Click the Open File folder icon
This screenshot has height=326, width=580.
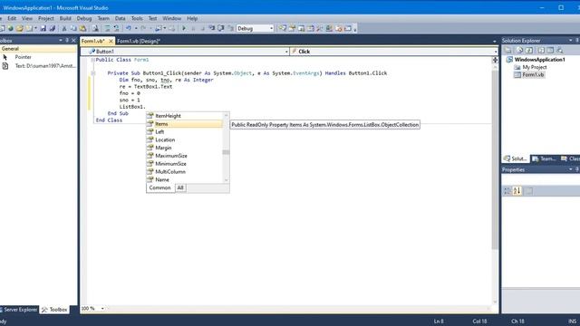(x=20, y=28)
